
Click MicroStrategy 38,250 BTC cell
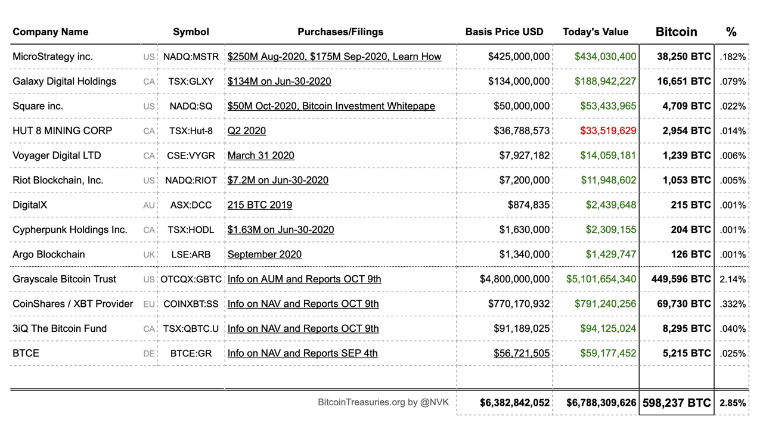click(684, 57)
